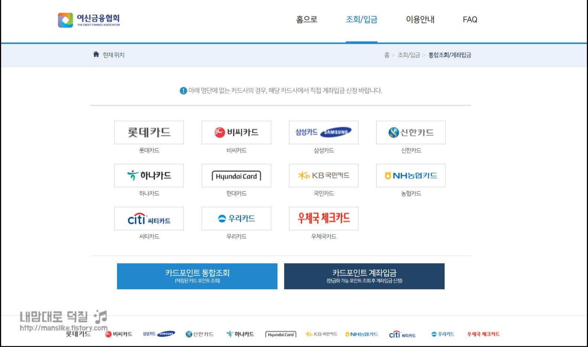588x347 pixels.
Task: Open 우체국 체크카드 logo in the footer strip
Action: [x=483, y=334]
